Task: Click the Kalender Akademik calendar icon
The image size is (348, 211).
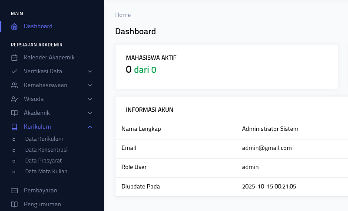Action: point(14,58)
